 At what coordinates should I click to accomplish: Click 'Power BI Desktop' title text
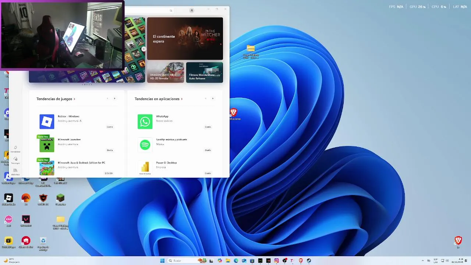(x=166, y=163)
